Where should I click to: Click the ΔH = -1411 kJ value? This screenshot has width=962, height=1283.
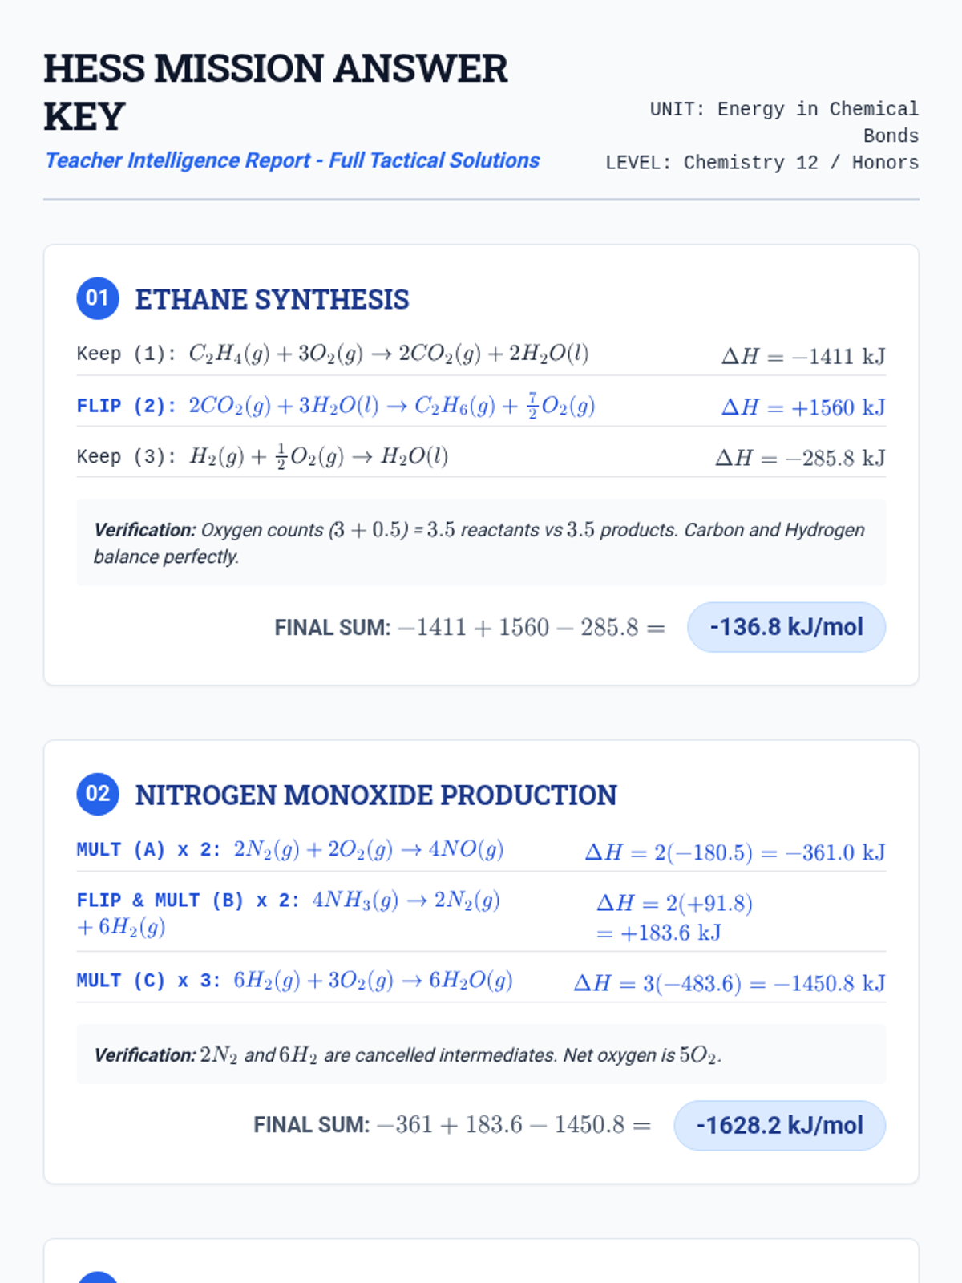[803, 356]
